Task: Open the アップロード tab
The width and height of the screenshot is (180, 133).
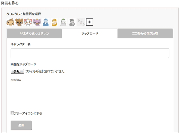Action: click(90, 33)
